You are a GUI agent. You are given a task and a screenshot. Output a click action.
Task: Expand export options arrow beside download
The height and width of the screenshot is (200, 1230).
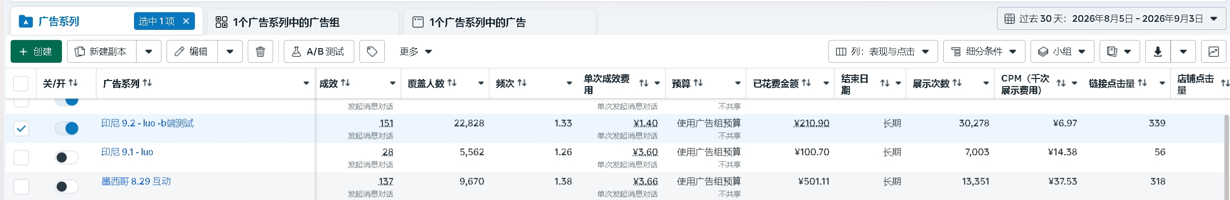pyautogui.click(x=1183, y=52)
